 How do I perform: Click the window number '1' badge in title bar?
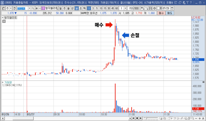click(x=2, y=2)
